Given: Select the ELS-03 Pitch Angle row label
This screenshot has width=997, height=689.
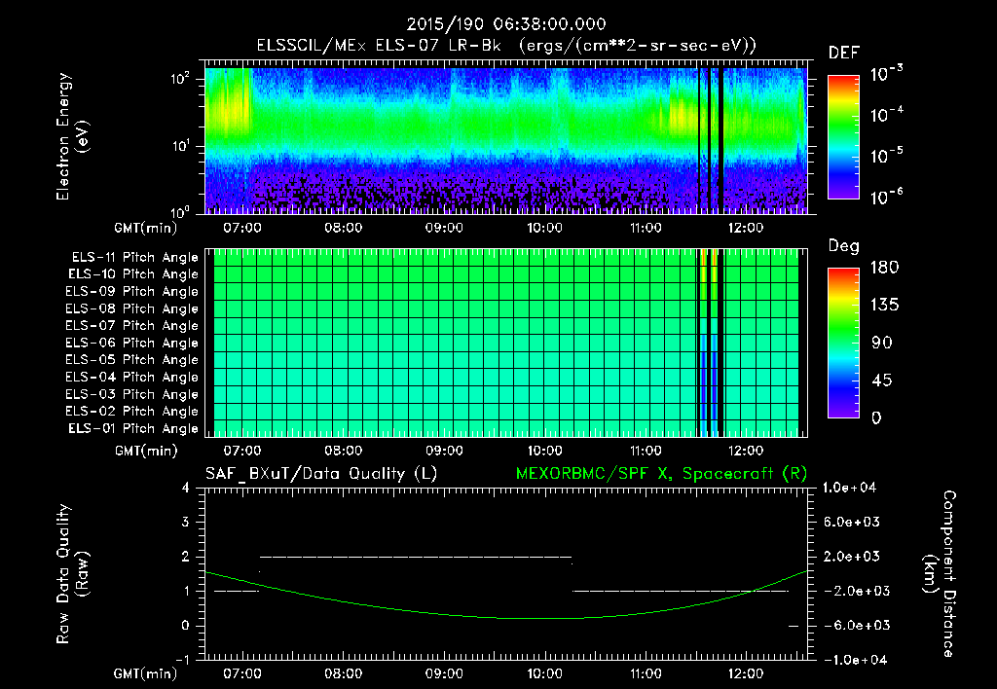Looking at the screenshot, I should [x=132, y=394].
